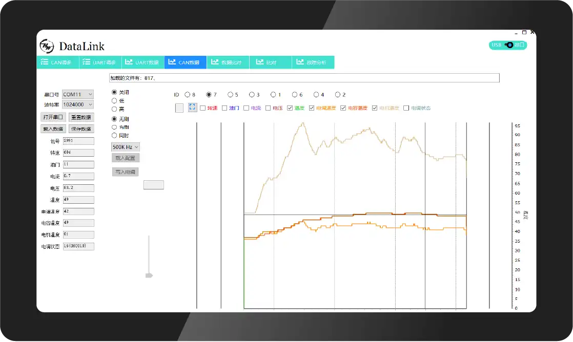This screenshot has width=573, height=342.
Task: Click the 数据比对 chart icon
Action: coord(214,62)
